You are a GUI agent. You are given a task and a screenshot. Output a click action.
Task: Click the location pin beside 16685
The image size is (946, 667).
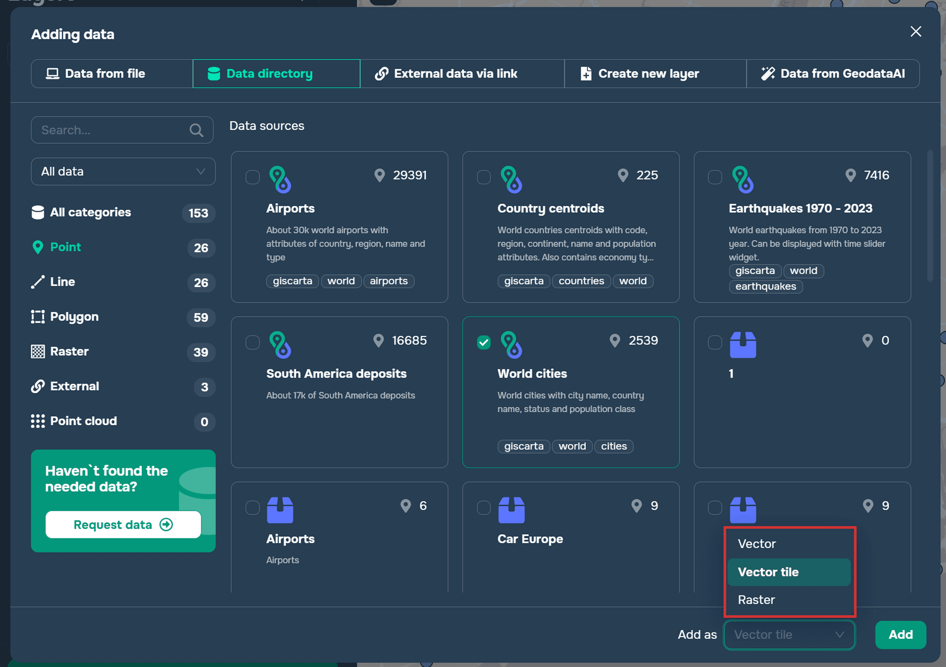(x=378, y=341)
